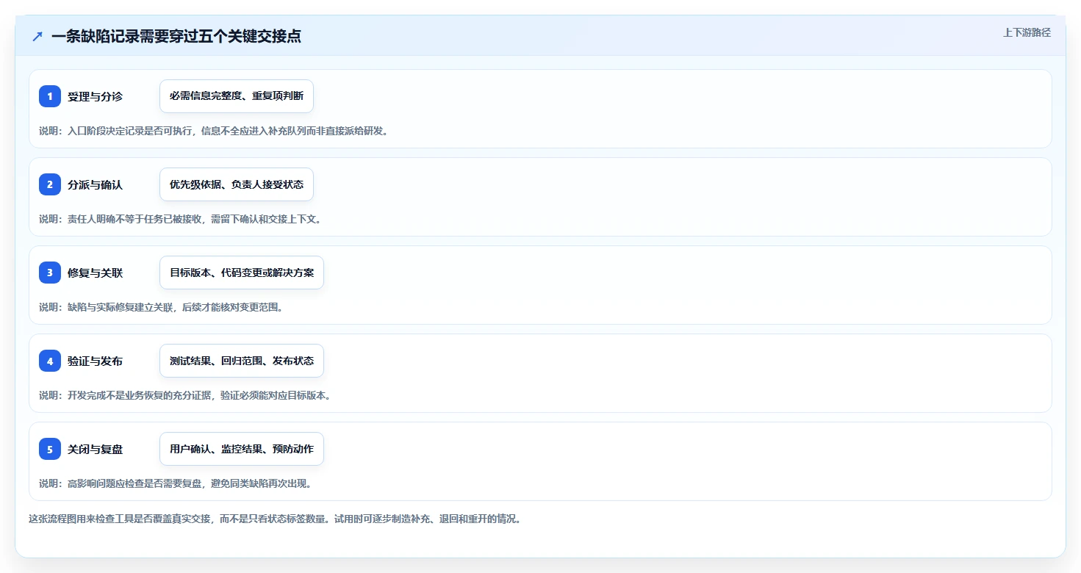
Task: Click the step 4 number badge
Action: (50, 361)
